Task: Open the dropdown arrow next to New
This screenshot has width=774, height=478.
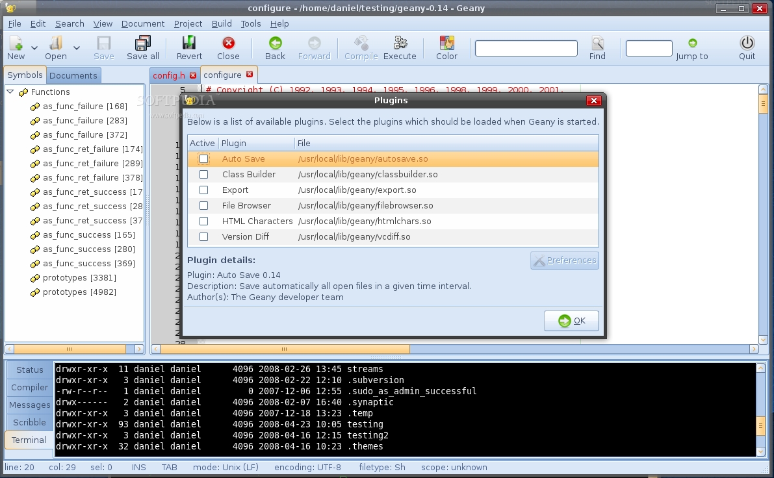Action: tap(34, 48)
